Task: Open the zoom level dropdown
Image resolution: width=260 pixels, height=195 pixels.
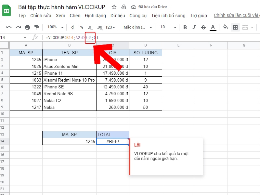Action: pyautogui.click(x=55, y=27)
